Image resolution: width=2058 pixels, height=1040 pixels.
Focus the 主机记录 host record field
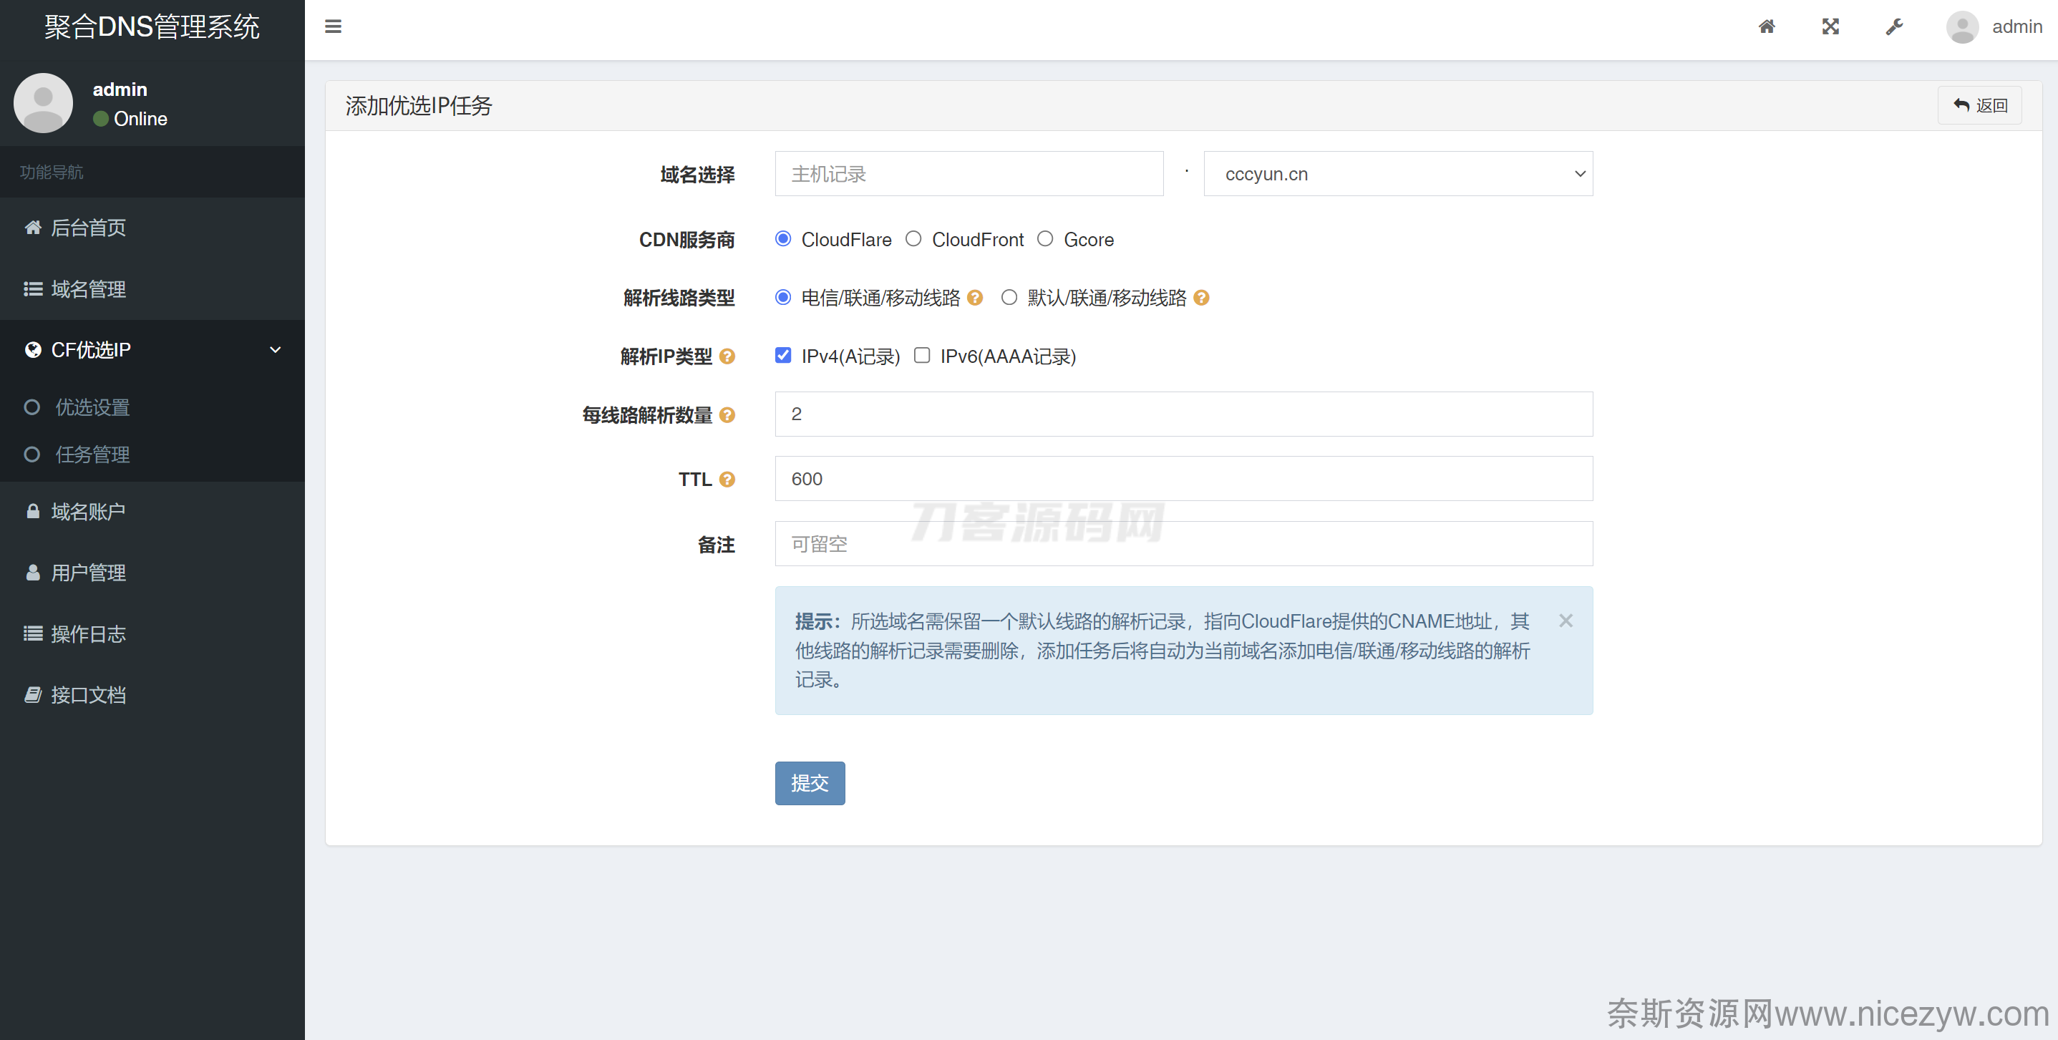coord(969,173)
